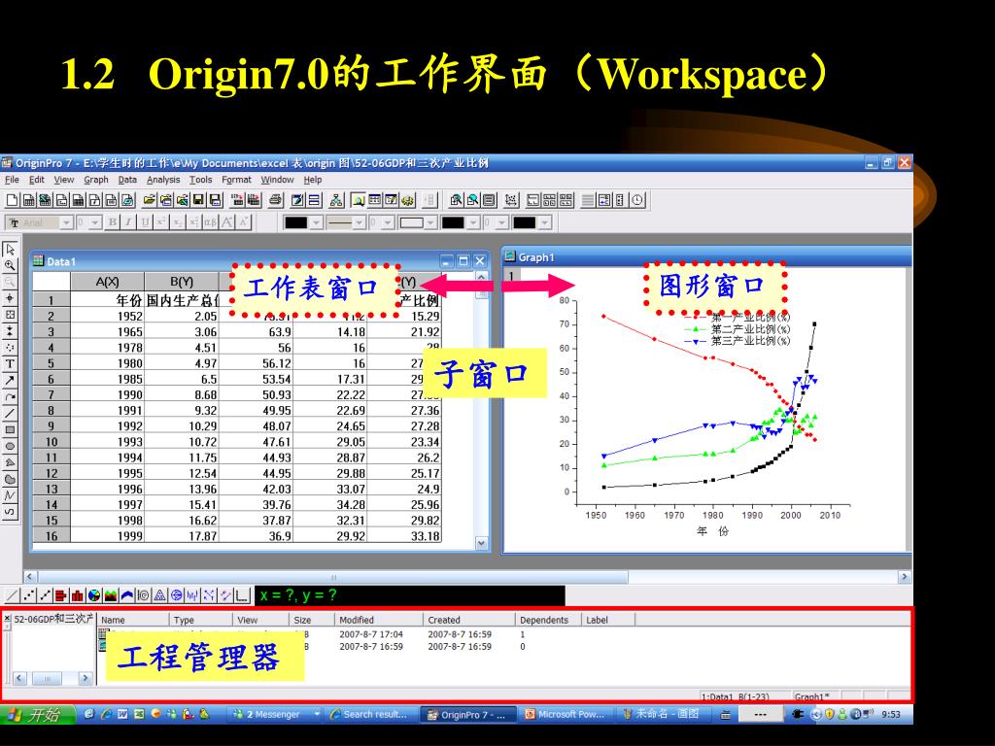Plot a horizontal Bar chart
This screenshot has width=995, height=746.
click(61, 595)
